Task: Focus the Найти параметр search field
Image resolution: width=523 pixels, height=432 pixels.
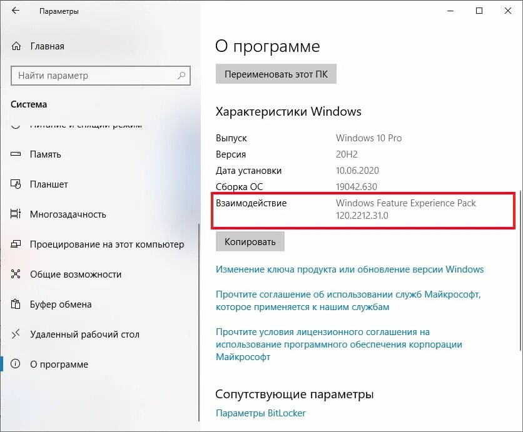Action: tap(101, 76)
